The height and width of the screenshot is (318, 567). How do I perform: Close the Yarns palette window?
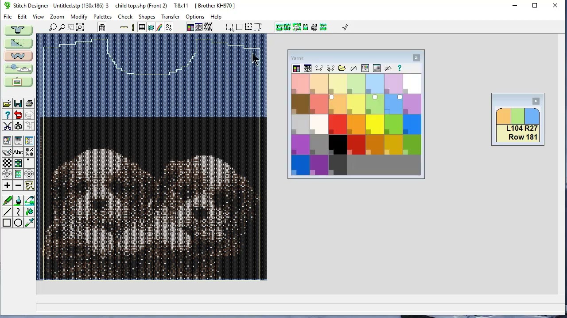click(x=416, y=58)
